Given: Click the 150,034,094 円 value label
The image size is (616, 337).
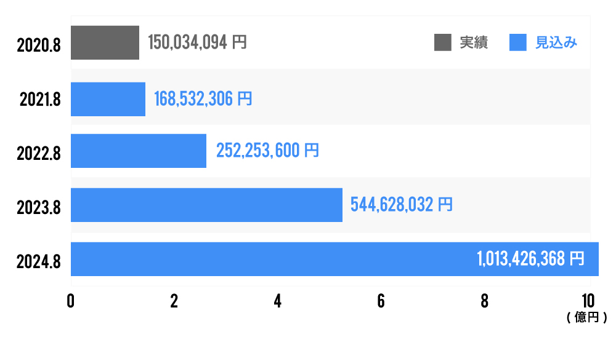Looking at the screenshot, I should (x=197, y=42).
